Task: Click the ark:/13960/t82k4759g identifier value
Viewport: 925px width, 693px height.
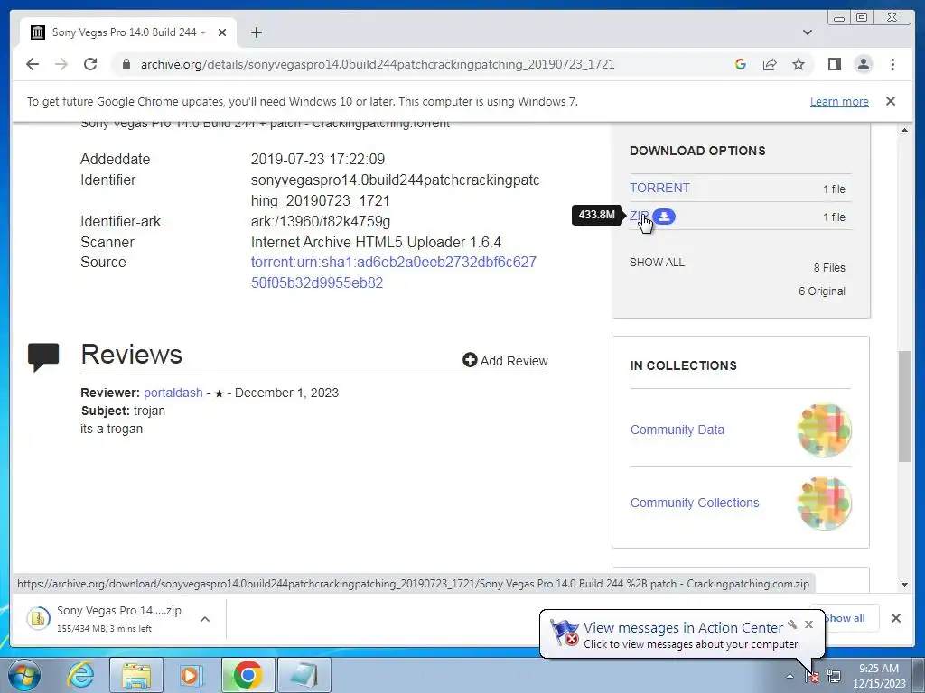Action: point(321,222)
